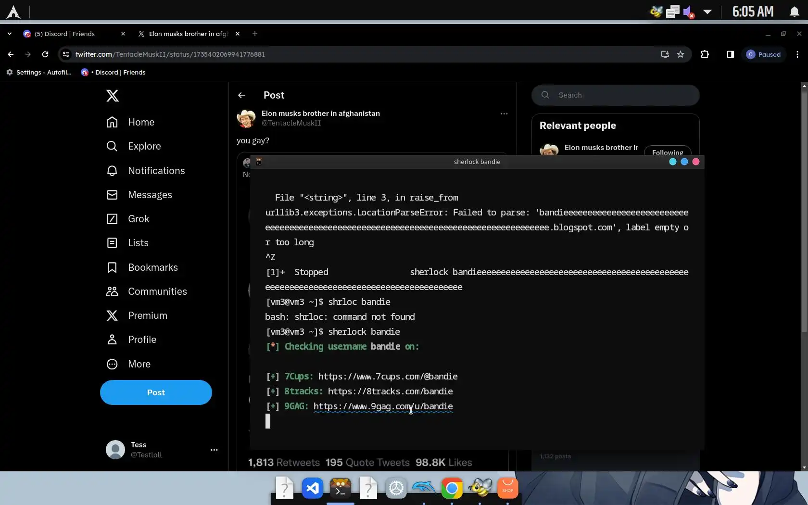Click the Following button

tap(668, 151)
